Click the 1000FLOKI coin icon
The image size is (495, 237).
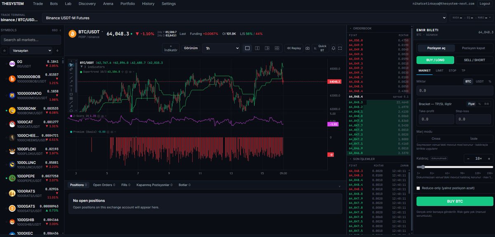(x=12, y=151)
